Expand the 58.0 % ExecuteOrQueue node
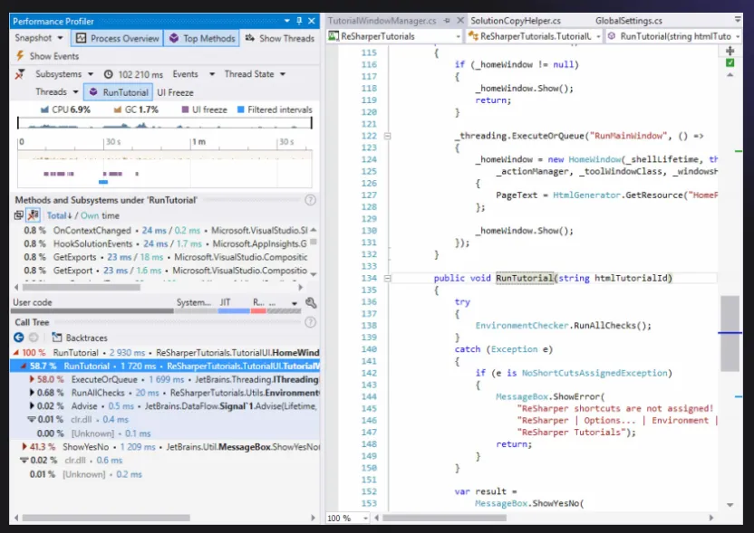This screenshot has width=754, height=533. (x=32, y=379)
